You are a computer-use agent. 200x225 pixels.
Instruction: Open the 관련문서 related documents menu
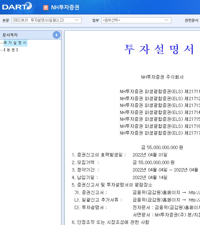tap(191, 20)
